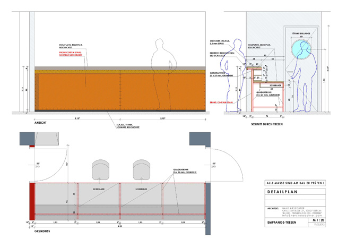Screen dimensions: 338x239
Task: Click the ALLE MASSE SIND AM BAU note
Action: pos(294,183)
